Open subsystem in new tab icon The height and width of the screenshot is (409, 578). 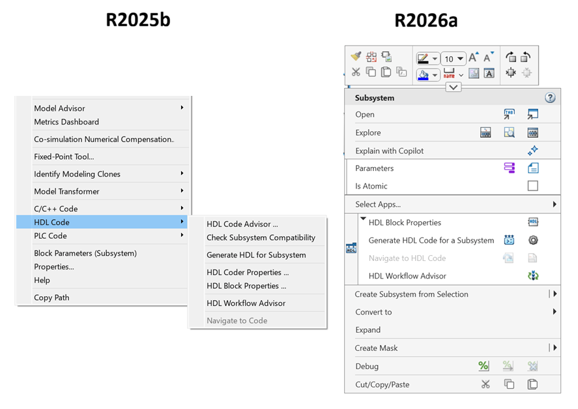tap(509, 114)
